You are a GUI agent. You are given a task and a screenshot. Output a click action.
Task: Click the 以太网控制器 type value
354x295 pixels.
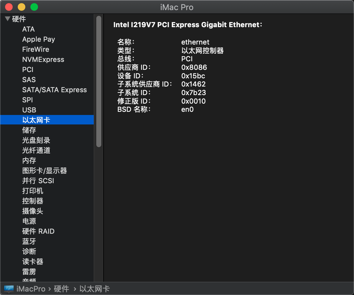click(x=203, y=51)
